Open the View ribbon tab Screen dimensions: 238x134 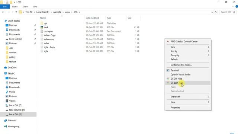35,7
